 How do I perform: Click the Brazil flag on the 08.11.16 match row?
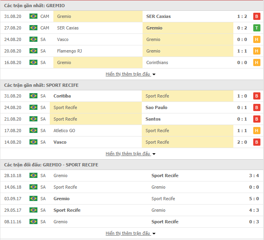click(x=33, y=221)
